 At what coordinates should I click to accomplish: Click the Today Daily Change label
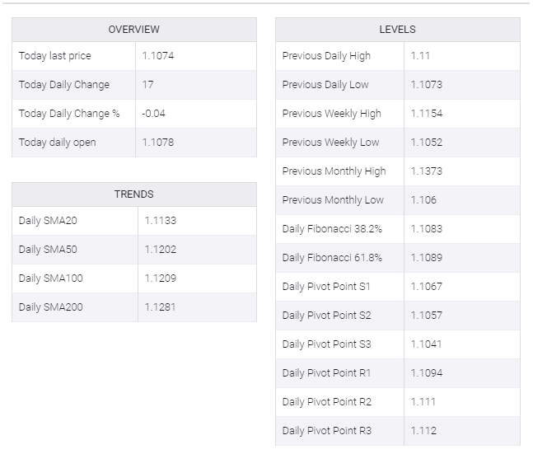click(64, 85)
